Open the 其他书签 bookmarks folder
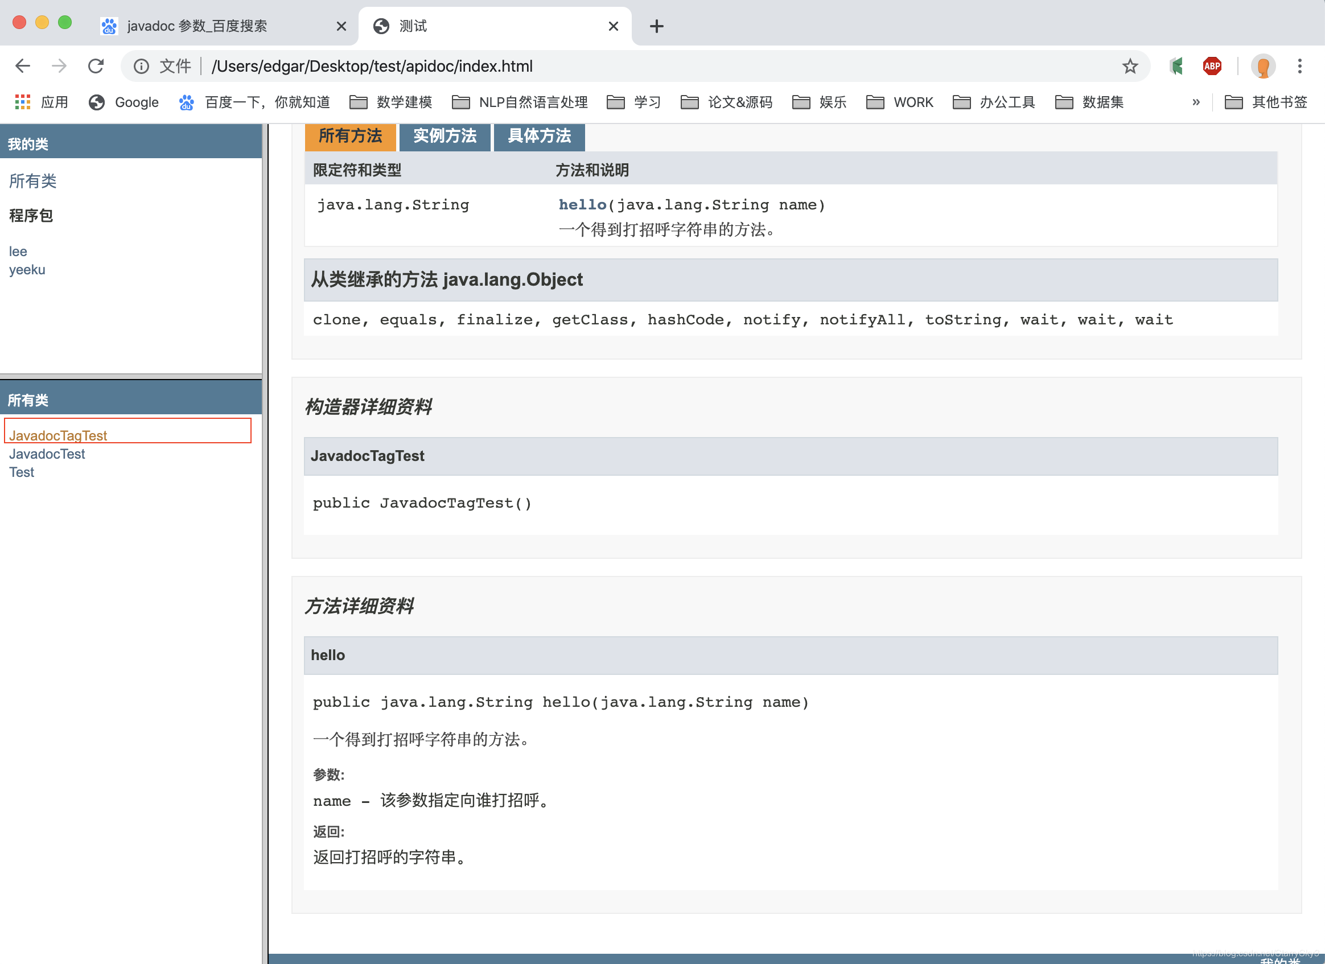Viewport: 1325px width, 964px height. pos(1265,102)
